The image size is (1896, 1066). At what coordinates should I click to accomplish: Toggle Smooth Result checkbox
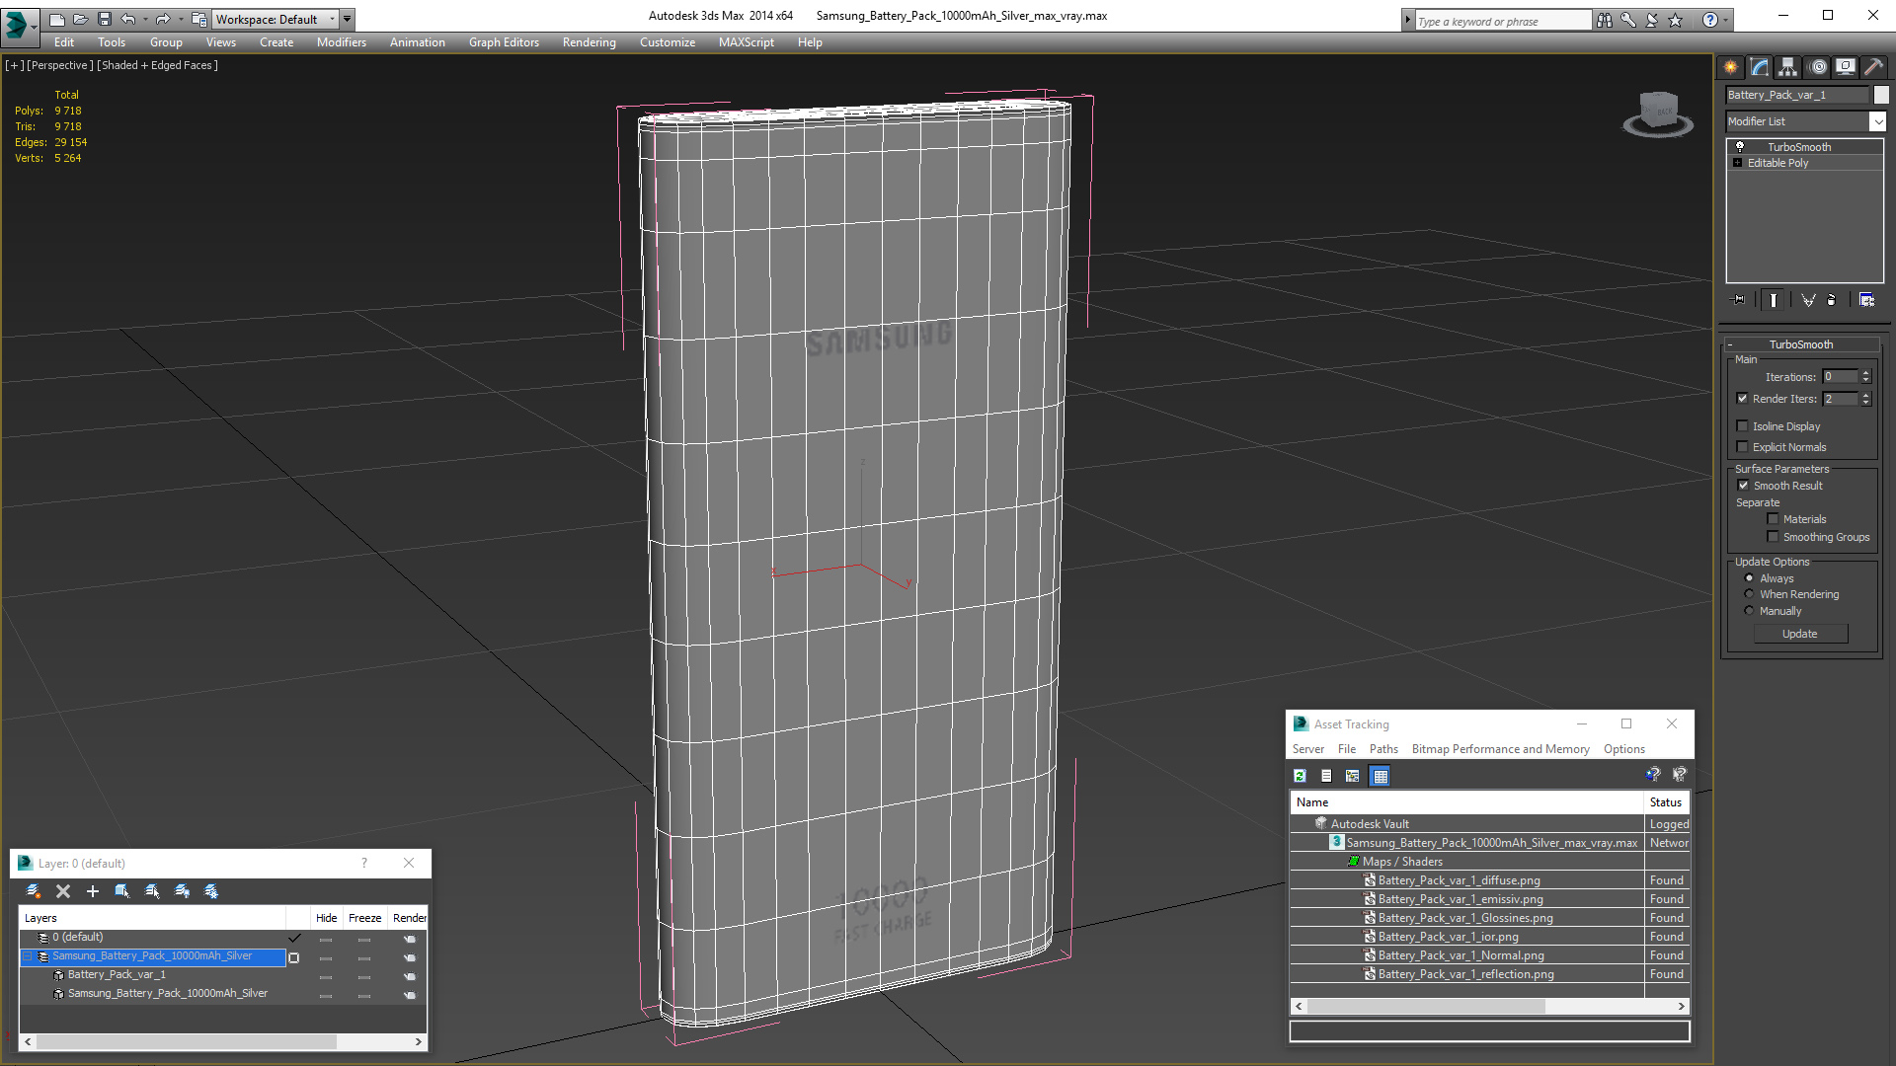(1743, 486)
